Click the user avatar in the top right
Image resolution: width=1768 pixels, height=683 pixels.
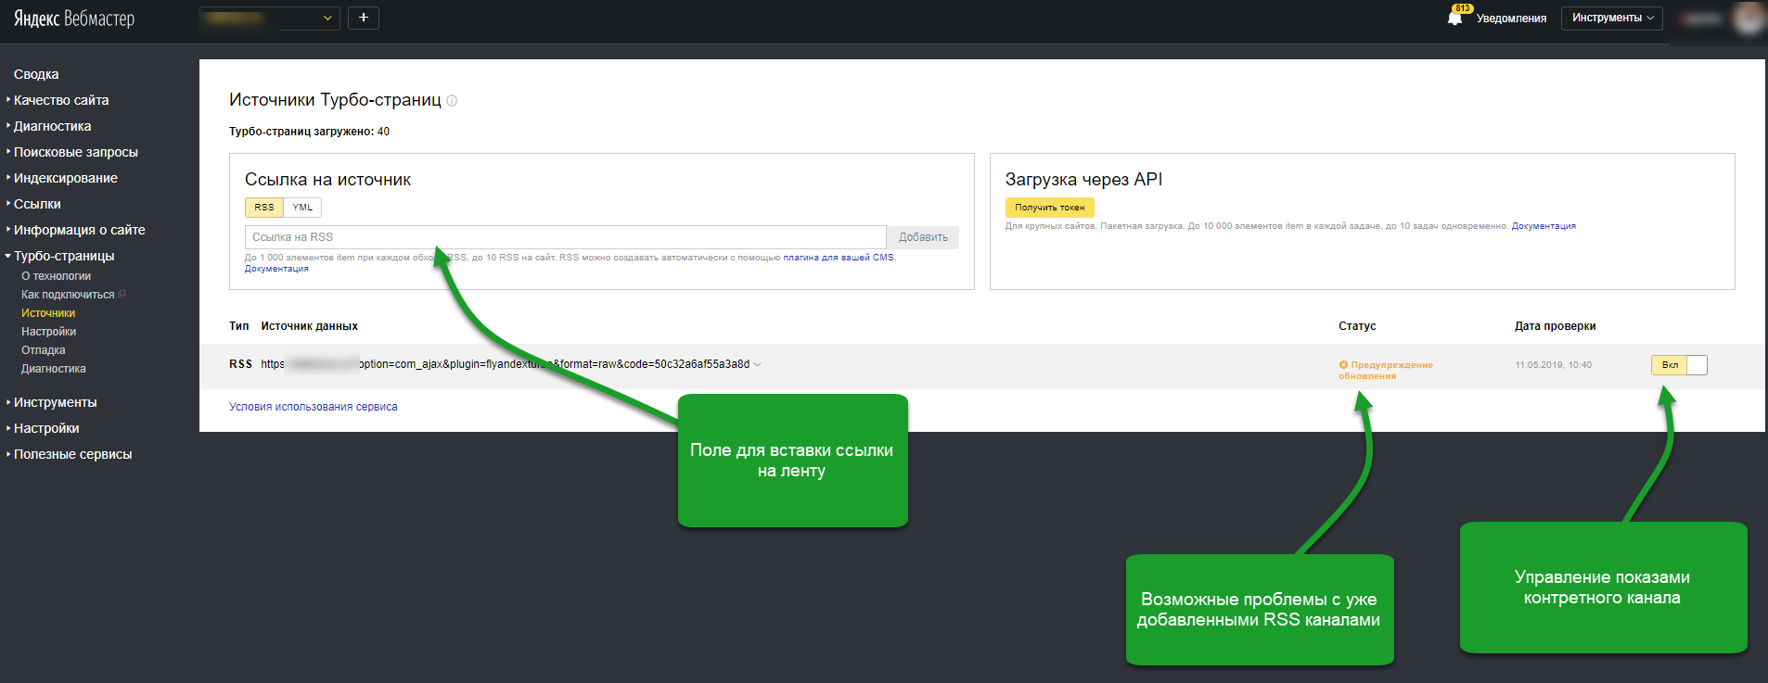1749,18
